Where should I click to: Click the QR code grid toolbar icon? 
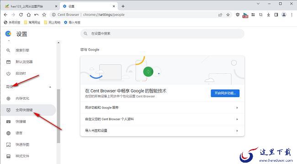(253, 15)
